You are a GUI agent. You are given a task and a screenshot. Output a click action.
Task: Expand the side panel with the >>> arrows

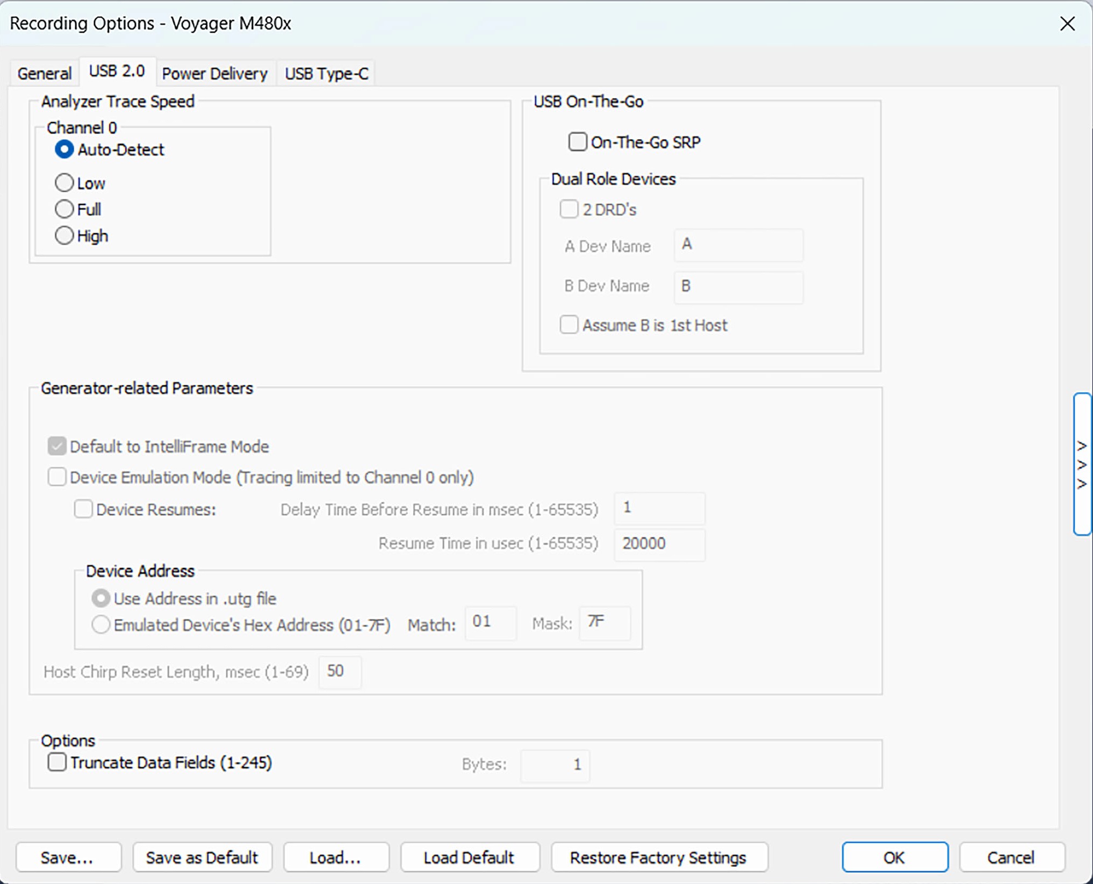(x=1082, y=464)
